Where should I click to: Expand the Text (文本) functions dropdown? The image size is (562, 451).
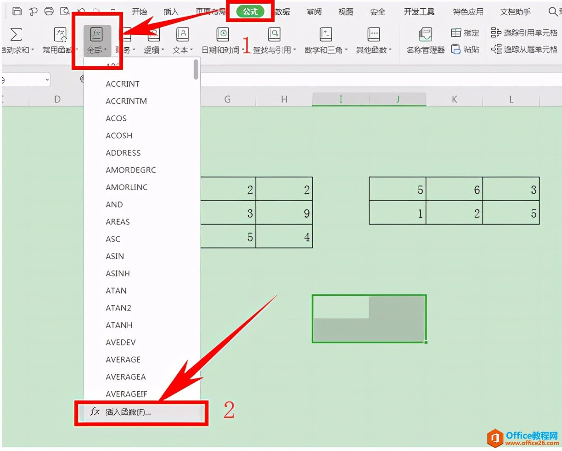(x=191, y=50)
